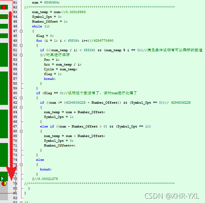Click the 'break;' statement on line 76
205x203 pixels.
click(46, 169)
